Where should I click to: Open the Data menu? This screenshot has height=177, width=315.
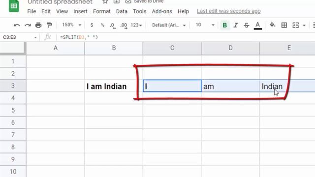click(122, 11)
